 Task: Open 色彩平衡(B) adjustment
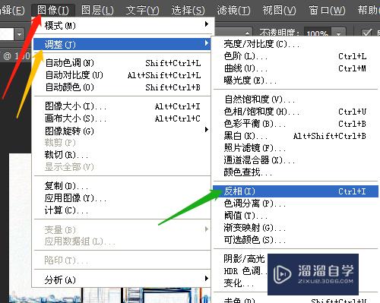(296, 124)
